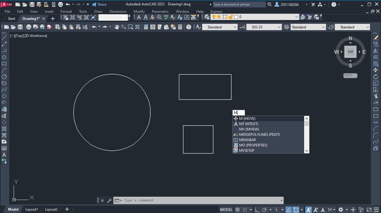Open the ISO-25 dimension style dropdown
Viewport: 381px width, 213px height.
pyautogui.click(x=279, y=27)
